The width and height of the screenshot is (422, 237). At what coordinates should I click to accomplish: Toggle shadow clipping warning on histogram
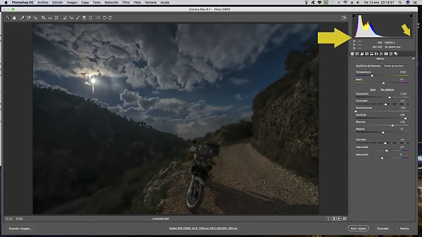pyautogui.click(x=353, y=16)
